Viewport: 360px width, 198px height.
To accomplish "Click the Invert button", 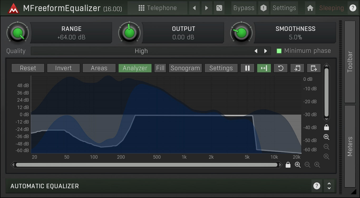I will tap(64, 68).
